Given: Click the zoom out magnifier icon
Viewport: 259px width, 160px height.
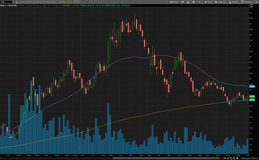Looking at the screenshot, I should (234, 158).
